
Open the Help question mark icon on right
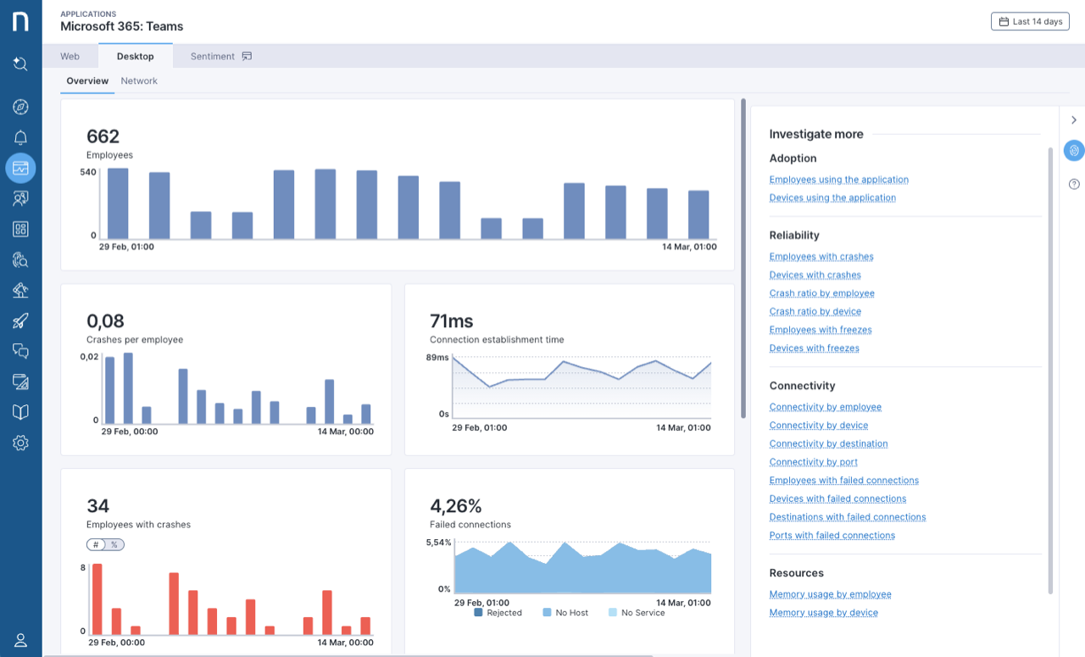coord(1074,183)
